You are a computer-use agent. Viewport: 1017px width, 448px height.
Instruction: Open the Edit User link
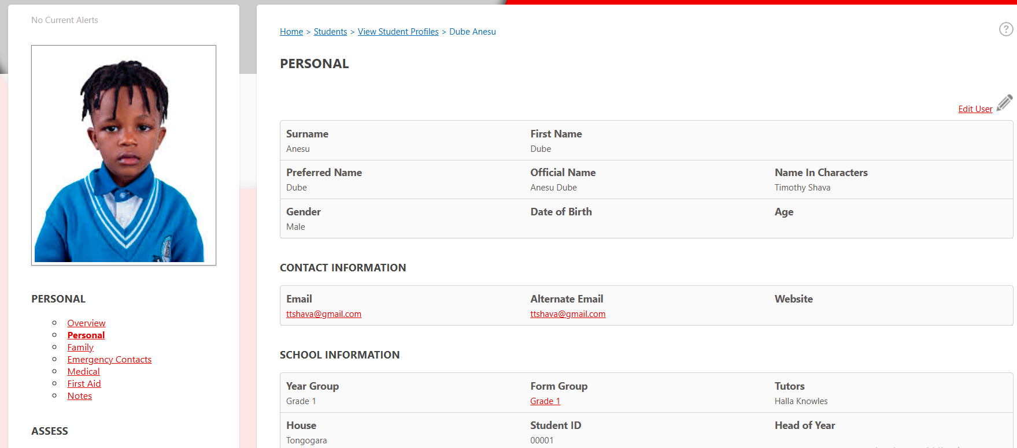click(x=975, y=109)
